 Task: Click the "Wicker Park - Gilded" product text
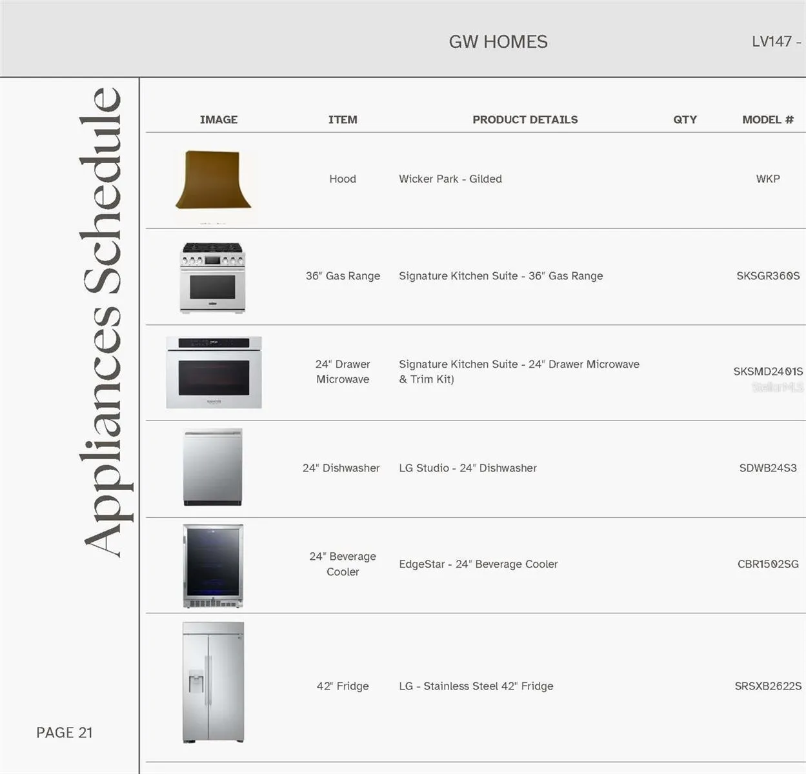[x=450, y=179]
